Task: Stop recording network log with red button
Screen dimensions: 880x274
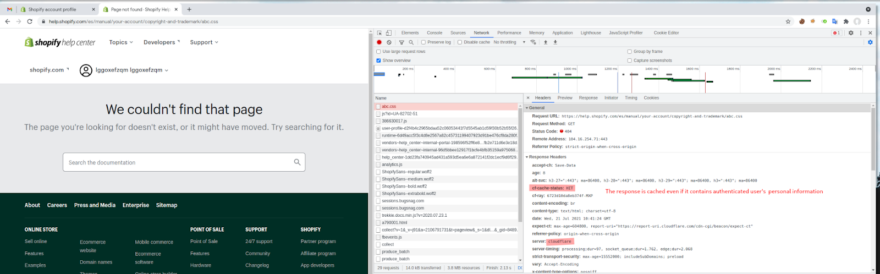Action: [379, 42]
